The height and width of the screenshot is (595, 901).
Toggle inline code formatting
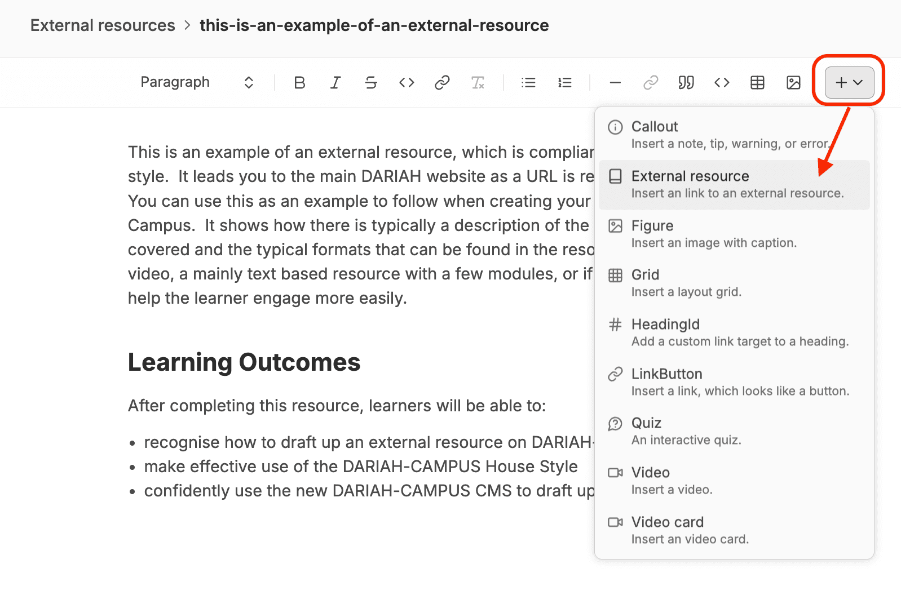(x=407, y=83)
